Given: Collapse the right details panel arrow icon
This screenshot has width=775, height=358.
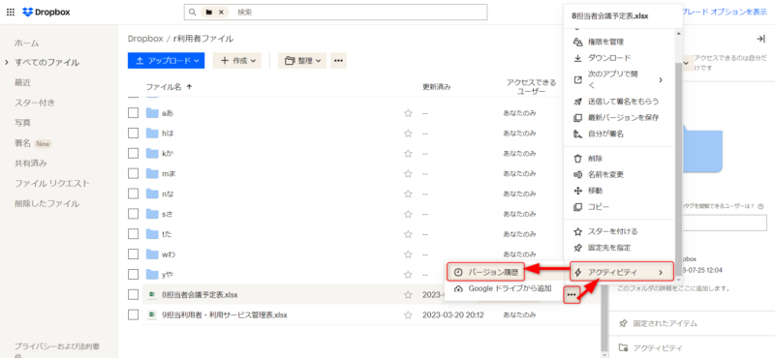Looking at the screenshot, I should click(760, 39).
